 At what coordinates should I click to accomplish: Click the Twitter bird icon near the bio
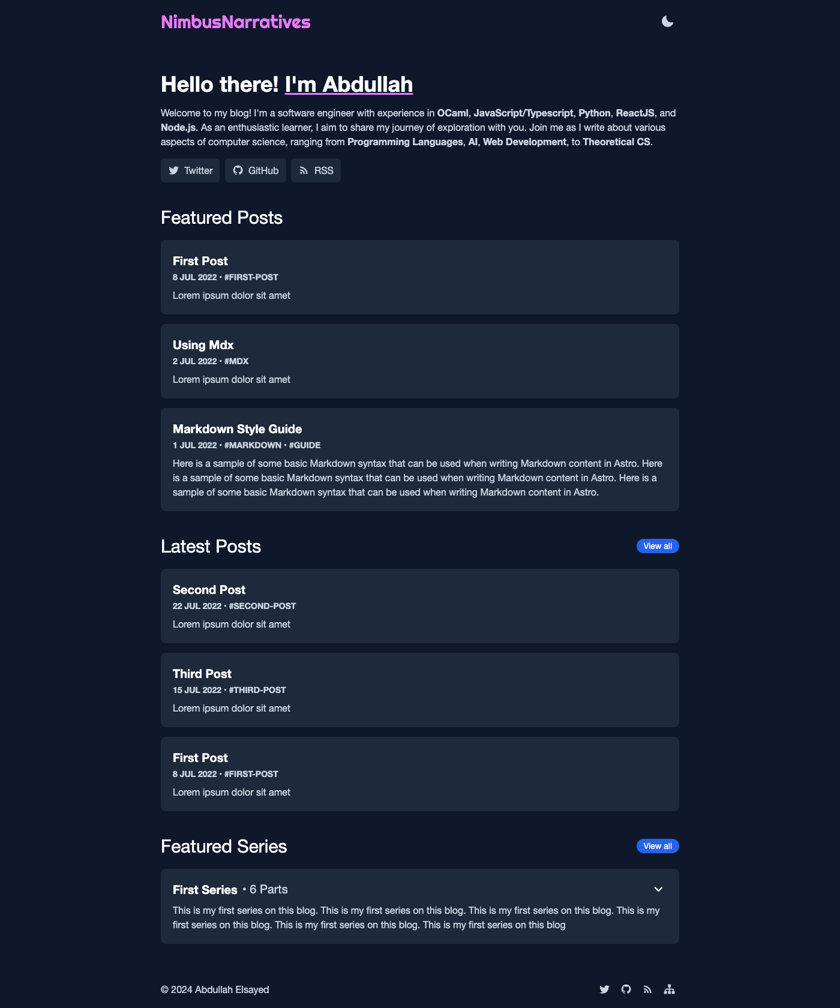(x=174, y=170)
